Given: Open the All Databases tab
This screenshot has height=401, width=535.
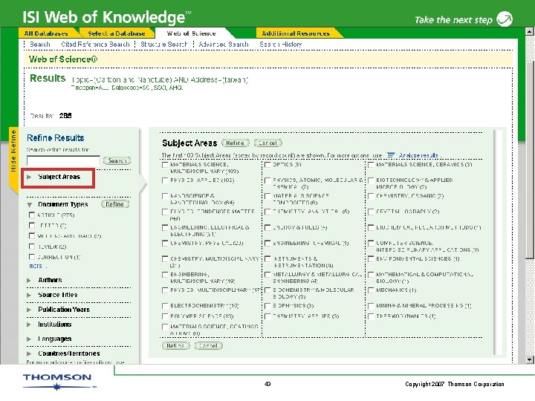Looking at the screenshot, I should coord(46,33).
